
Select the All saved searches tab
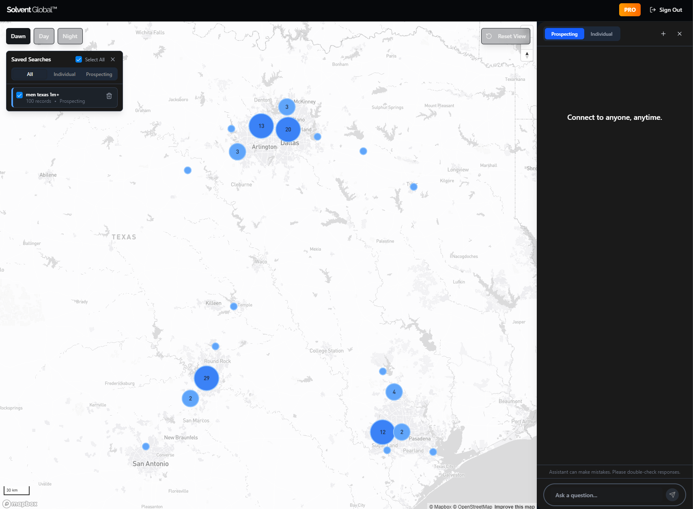30,74
